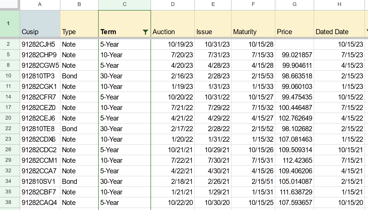Screen dimensions: 368x210
Task: Select cell containing 91282CCA7
Action: 40,171
